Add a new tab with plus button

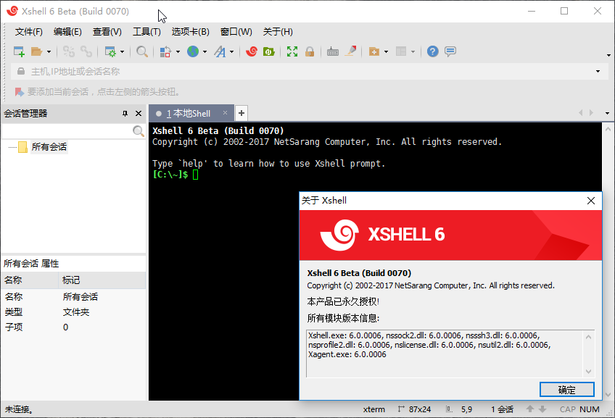click(242, 113)
